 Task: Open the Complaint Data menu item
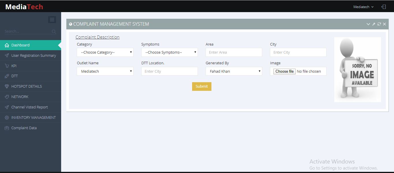(x=24, y=128)
